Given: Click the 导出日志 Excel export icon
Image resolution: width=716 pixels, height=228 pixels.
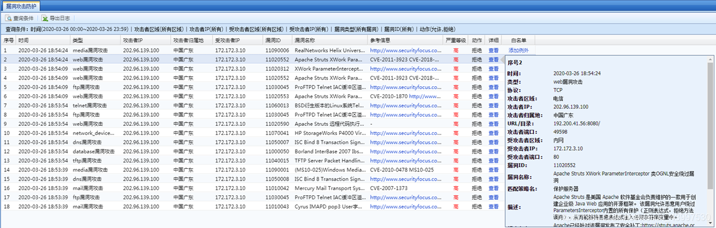Looking at the screenshot, I should [45, 18].
